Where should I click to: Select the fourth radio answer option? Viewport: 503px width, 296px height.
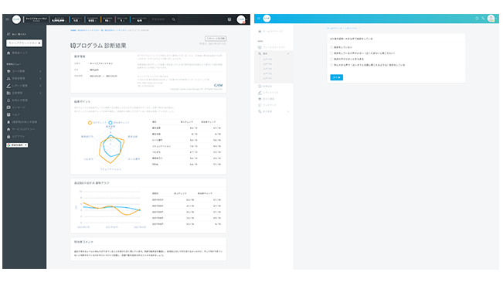click(x=331, y=65)
